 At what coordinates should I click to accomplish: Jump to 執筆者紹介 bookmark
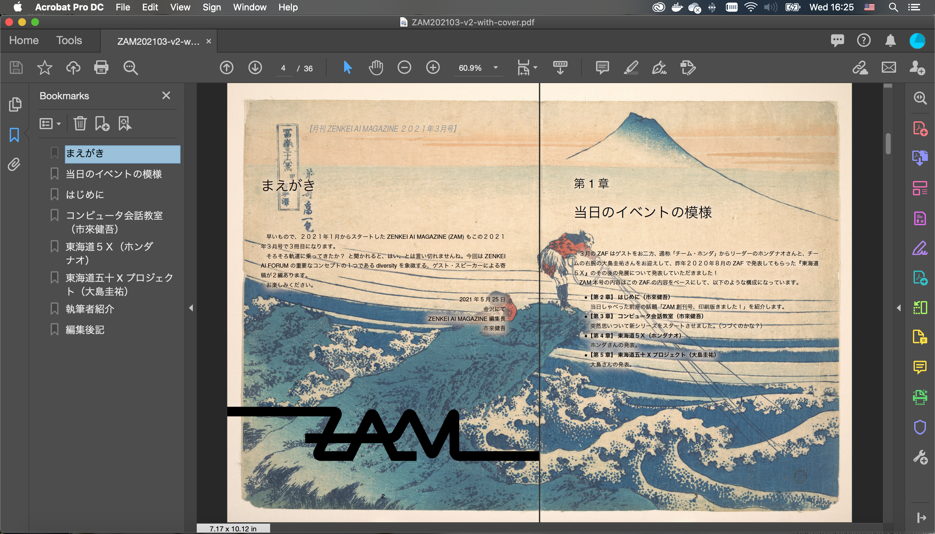click(x=90, y=309)
